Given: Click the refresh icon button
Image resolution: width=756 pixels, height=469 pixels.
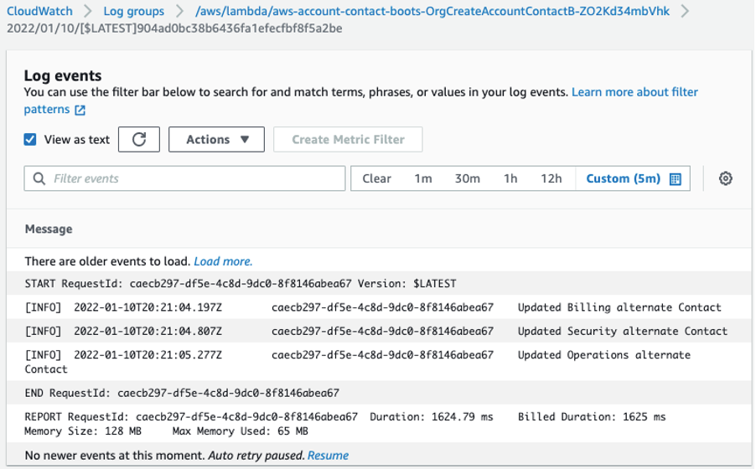Looking at the screenshot, I should point(139,139).
